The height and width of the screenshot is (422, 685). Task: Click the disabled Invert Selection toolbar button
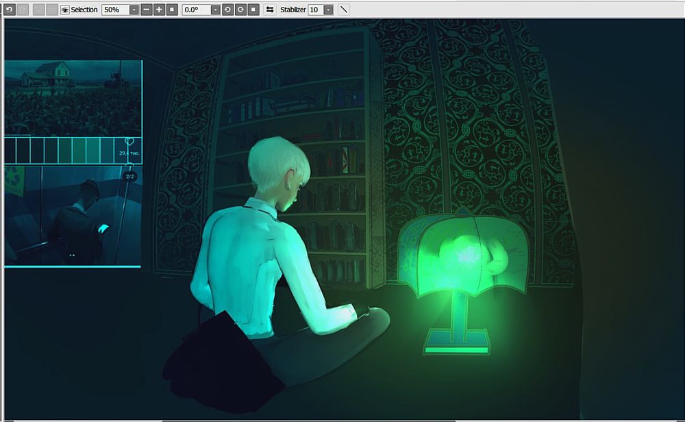pyautogui.click(x=52, y=9)
